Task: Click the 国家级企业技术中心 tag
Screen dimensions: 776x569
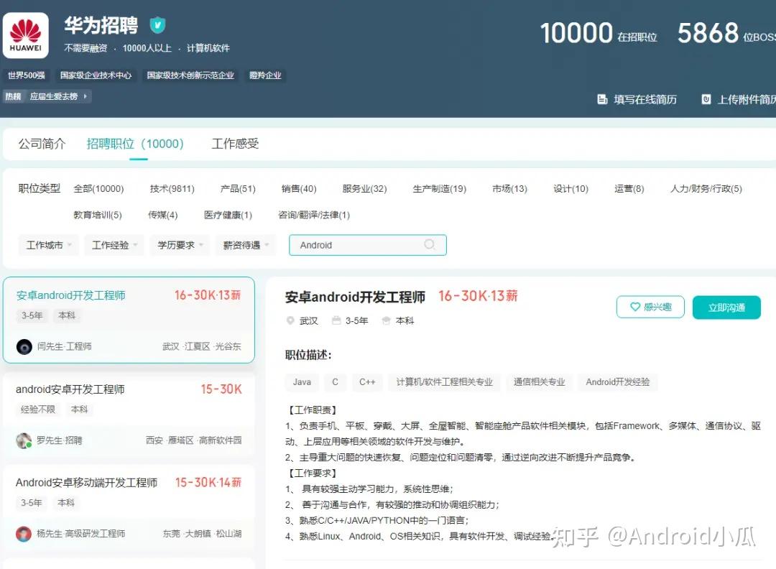Action: (x=96, y=75)
